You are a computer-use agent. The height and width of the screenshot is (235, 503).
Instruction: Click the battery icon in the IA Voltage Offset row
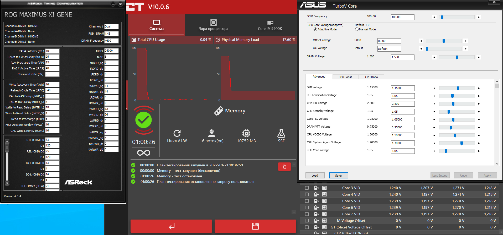pyautogui.click(x=316, y=221)
